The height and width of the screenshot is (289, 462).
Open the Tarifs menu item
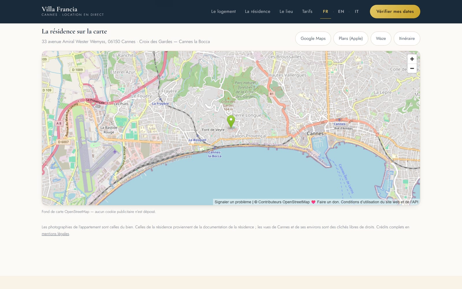[x=307, y=12]
